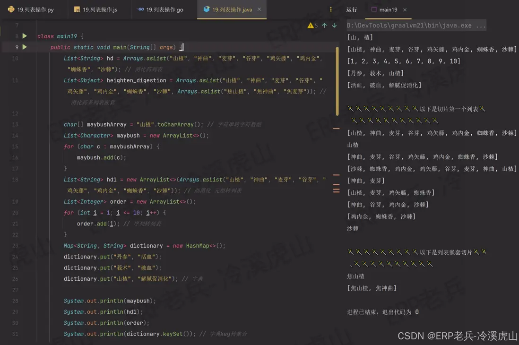Run the main19 class via gutter play icon

click(25, 35)
